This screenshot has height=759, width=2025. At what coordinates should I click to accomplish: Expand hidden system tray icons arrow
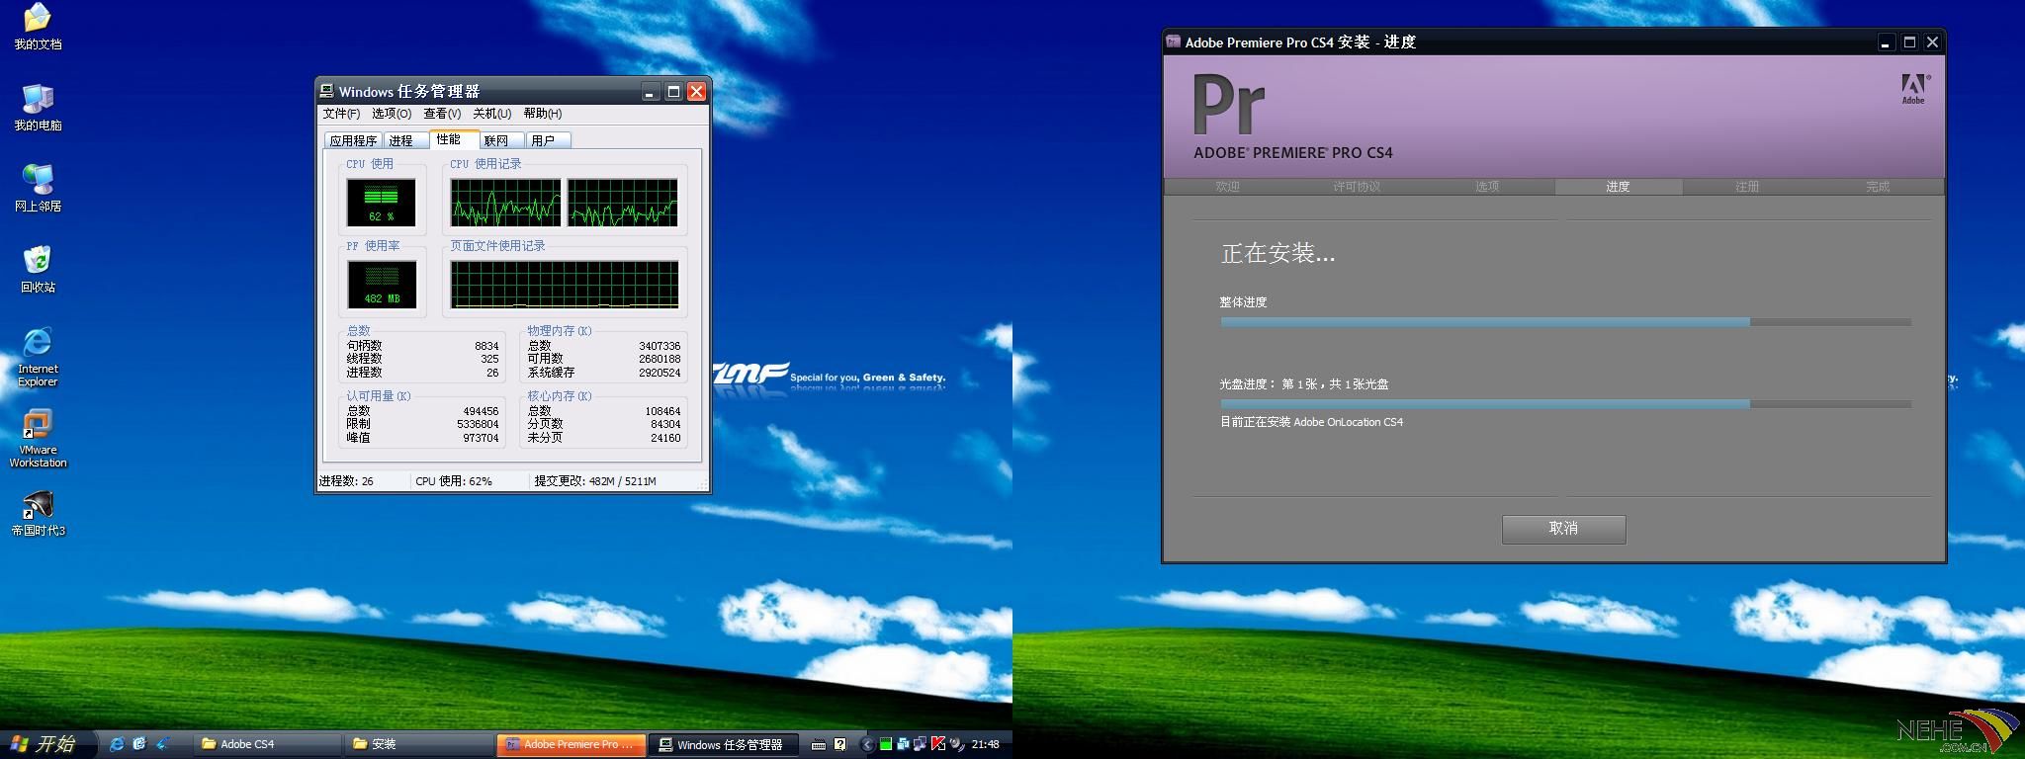pyautogui.click(x=867, y=744)
